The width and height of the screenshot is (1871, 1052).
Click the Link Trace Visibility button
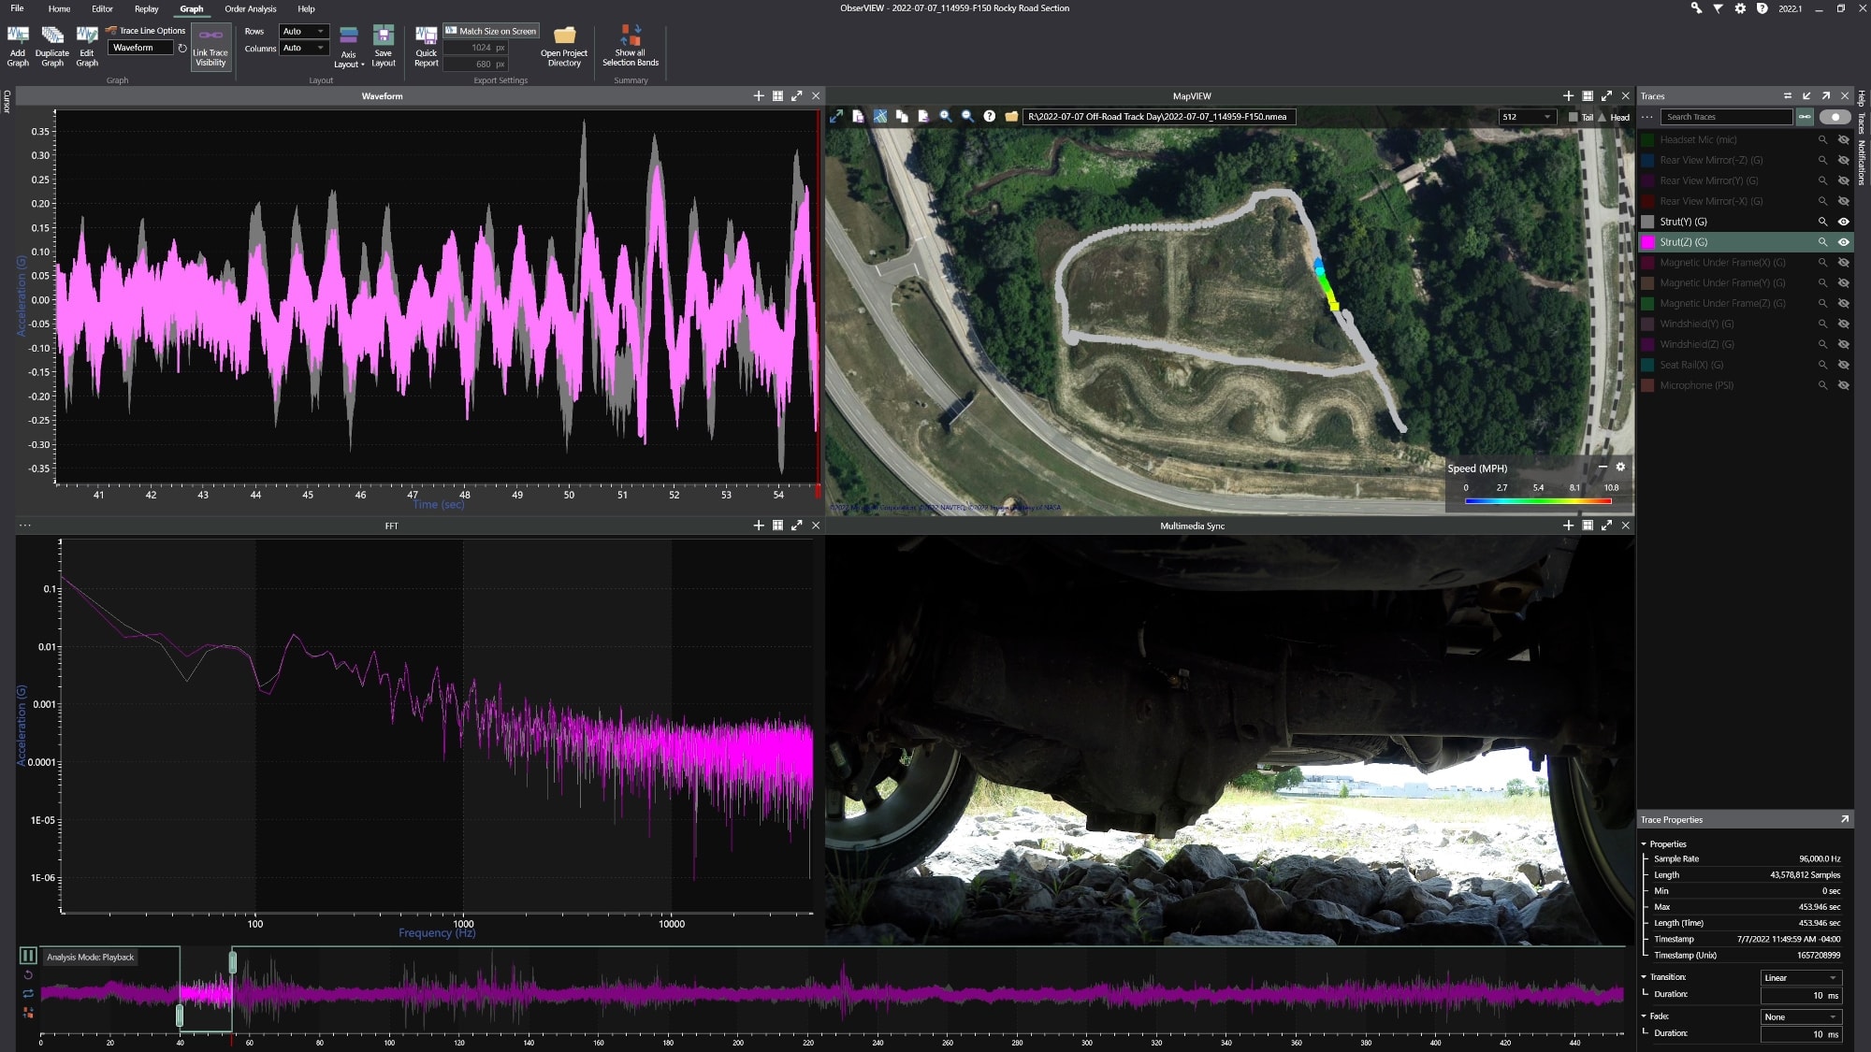[210, 49]
